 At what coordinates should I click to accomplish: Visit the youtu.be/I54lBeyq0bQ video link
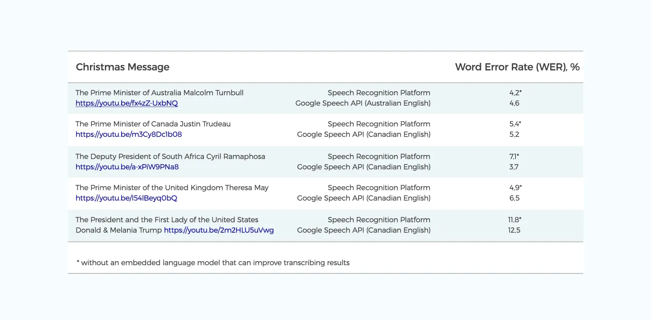pos(126,198)
